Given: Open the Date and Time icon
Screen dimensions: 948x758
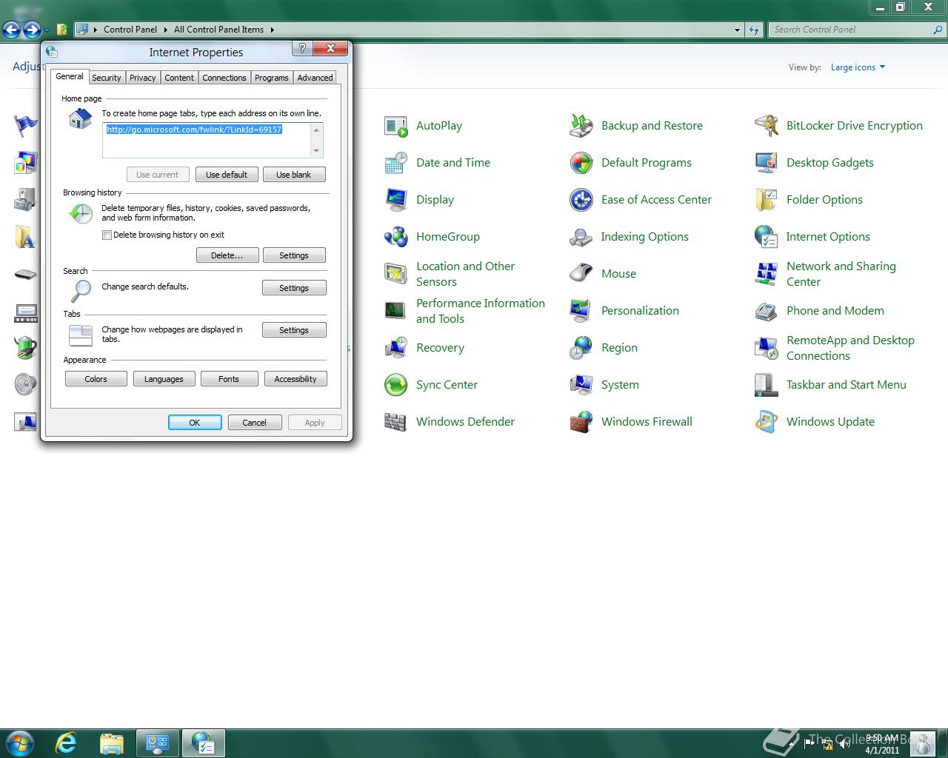Looking at the screenshot, I should [396, 164].
